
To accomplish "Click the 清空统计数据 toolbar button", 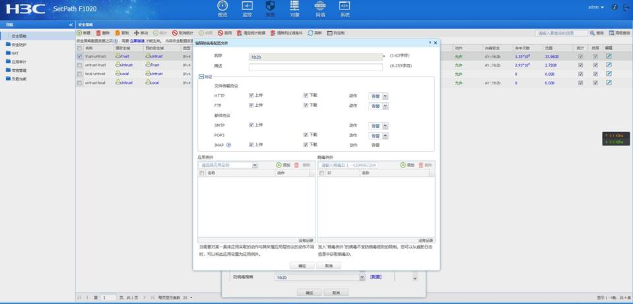I will tap(251, 33).
